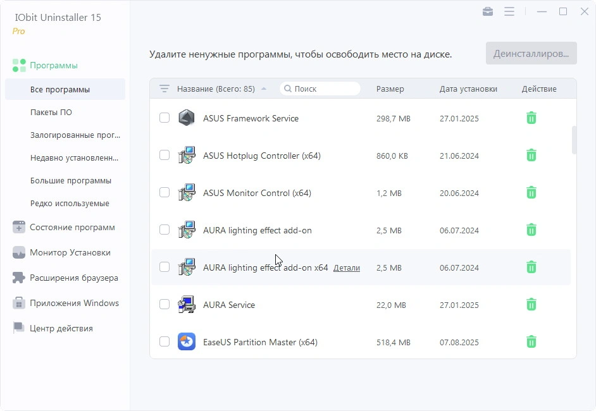Click the Расширения браузера puzzle icon
The image size is (596, 411).
[x=18, y=278]
